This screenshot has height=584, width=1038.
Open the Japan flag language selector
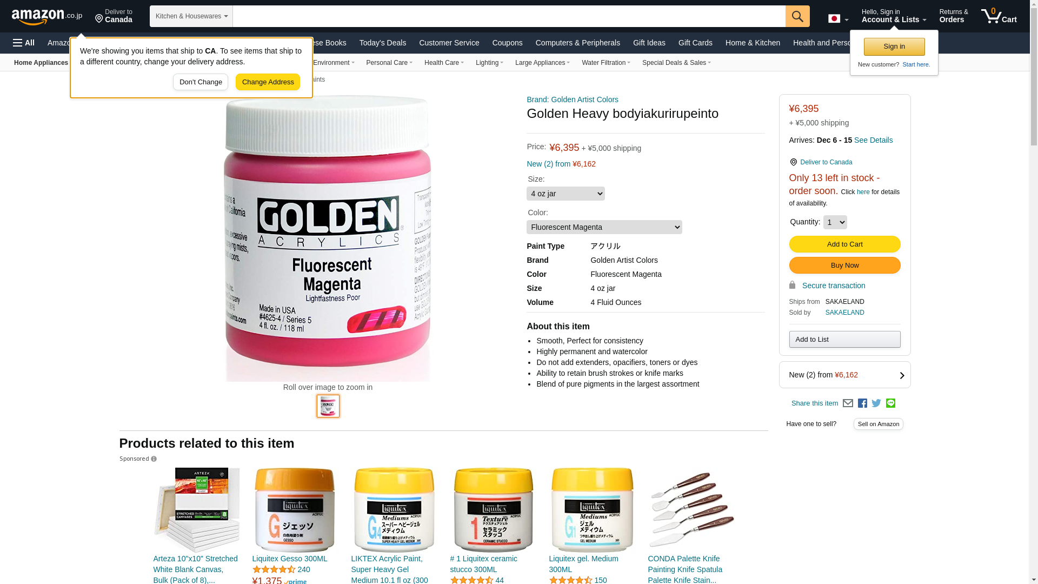click(x=838, y=19)
